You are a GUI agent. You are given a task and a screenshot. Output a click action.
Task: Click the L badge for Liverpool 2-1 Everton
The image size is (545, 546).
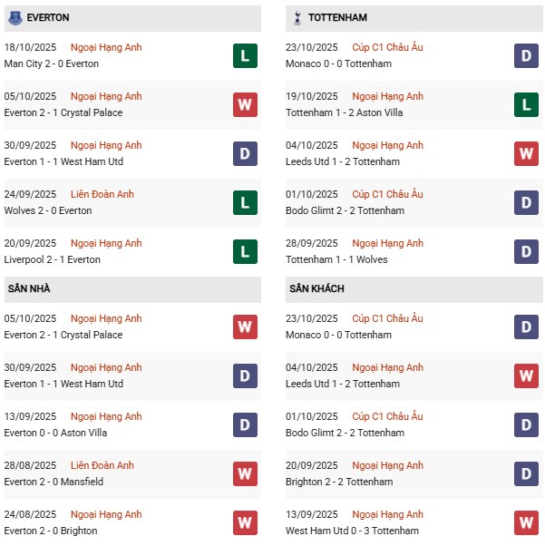[x=245, y=251]
